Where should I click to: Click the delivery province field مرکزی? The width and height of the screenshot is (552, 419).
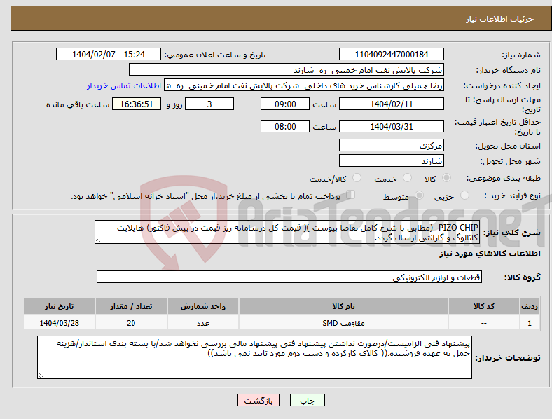[x=391, y=145]
